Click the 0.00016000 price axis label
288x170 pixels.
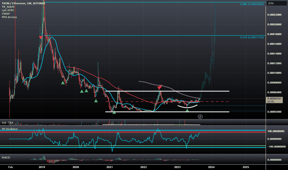(x=274, y=44)
